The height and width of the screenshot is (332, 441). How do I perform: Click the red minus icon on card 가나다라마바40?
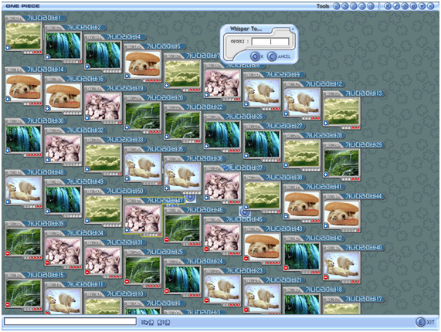click(x=326, y=277)
